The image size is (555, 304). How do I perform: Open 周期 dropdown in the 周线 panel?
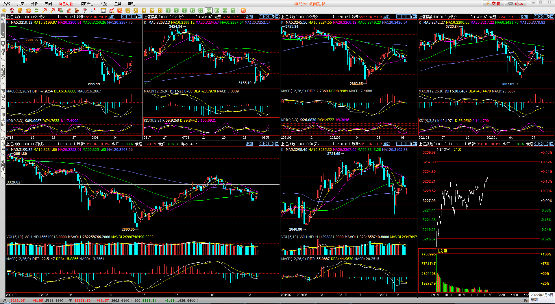point(524,17)
